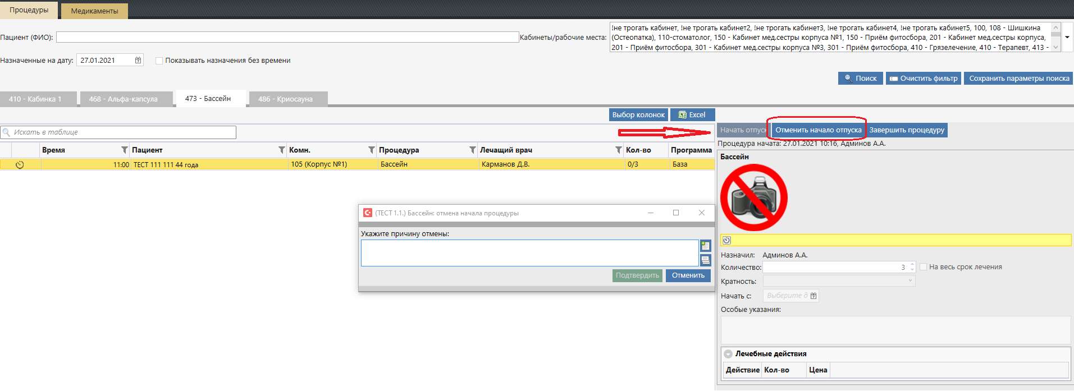Image resolution: width=1074 pixels, height=391 pixels.
Task: Click the clock status icon in patient row
Action: (x=20, y=164)
